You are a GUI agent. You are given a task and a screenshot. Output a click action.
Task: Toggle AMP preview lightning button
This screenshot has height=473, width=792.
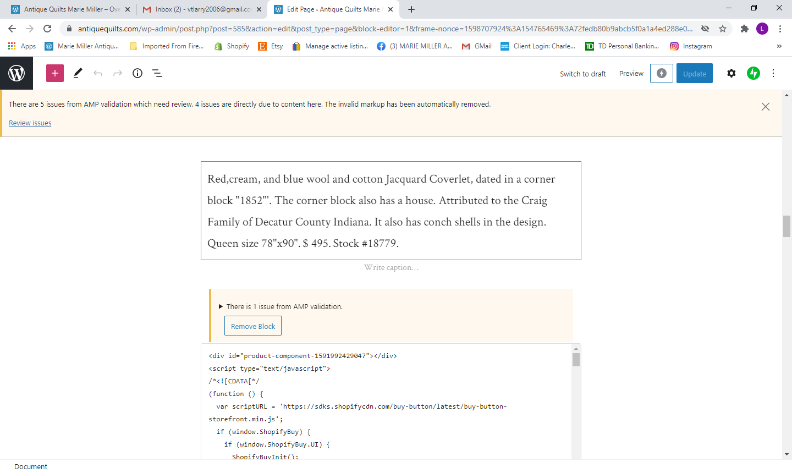click(661, 73)
